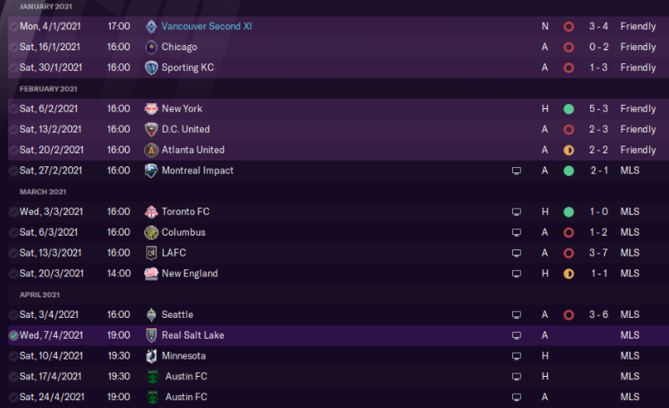Image resolution: width=669 pixels, height=408 pixels.
Task: Click the Columbus club badge icon
Action: point(152,232)
